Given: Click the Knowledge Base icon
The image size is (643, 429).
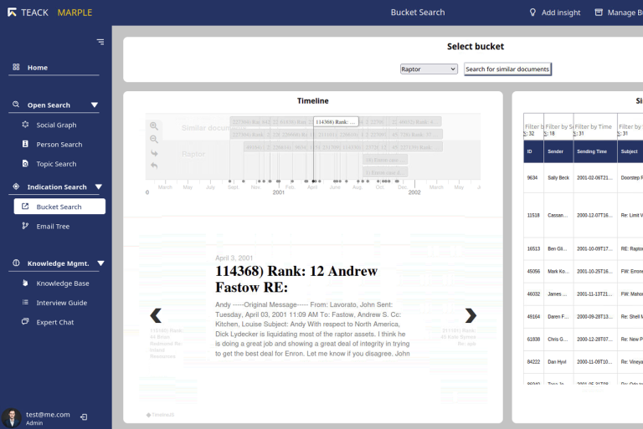Looking at the screenshot, I should pyautogui.click(x=25, y=283).
